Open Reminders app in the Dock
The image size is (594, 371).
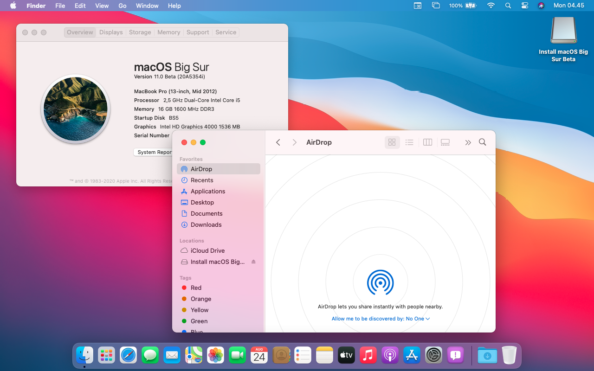coord(303,355)
